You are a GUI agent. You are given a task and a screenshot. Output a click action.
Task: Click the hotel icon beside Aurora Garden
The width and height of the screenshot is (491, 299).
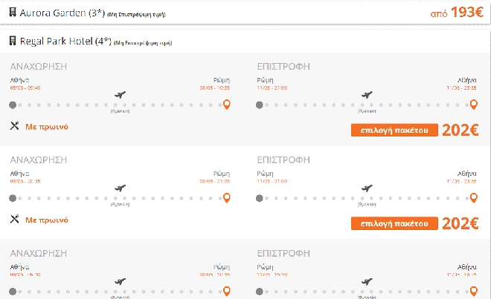[12, 13]
